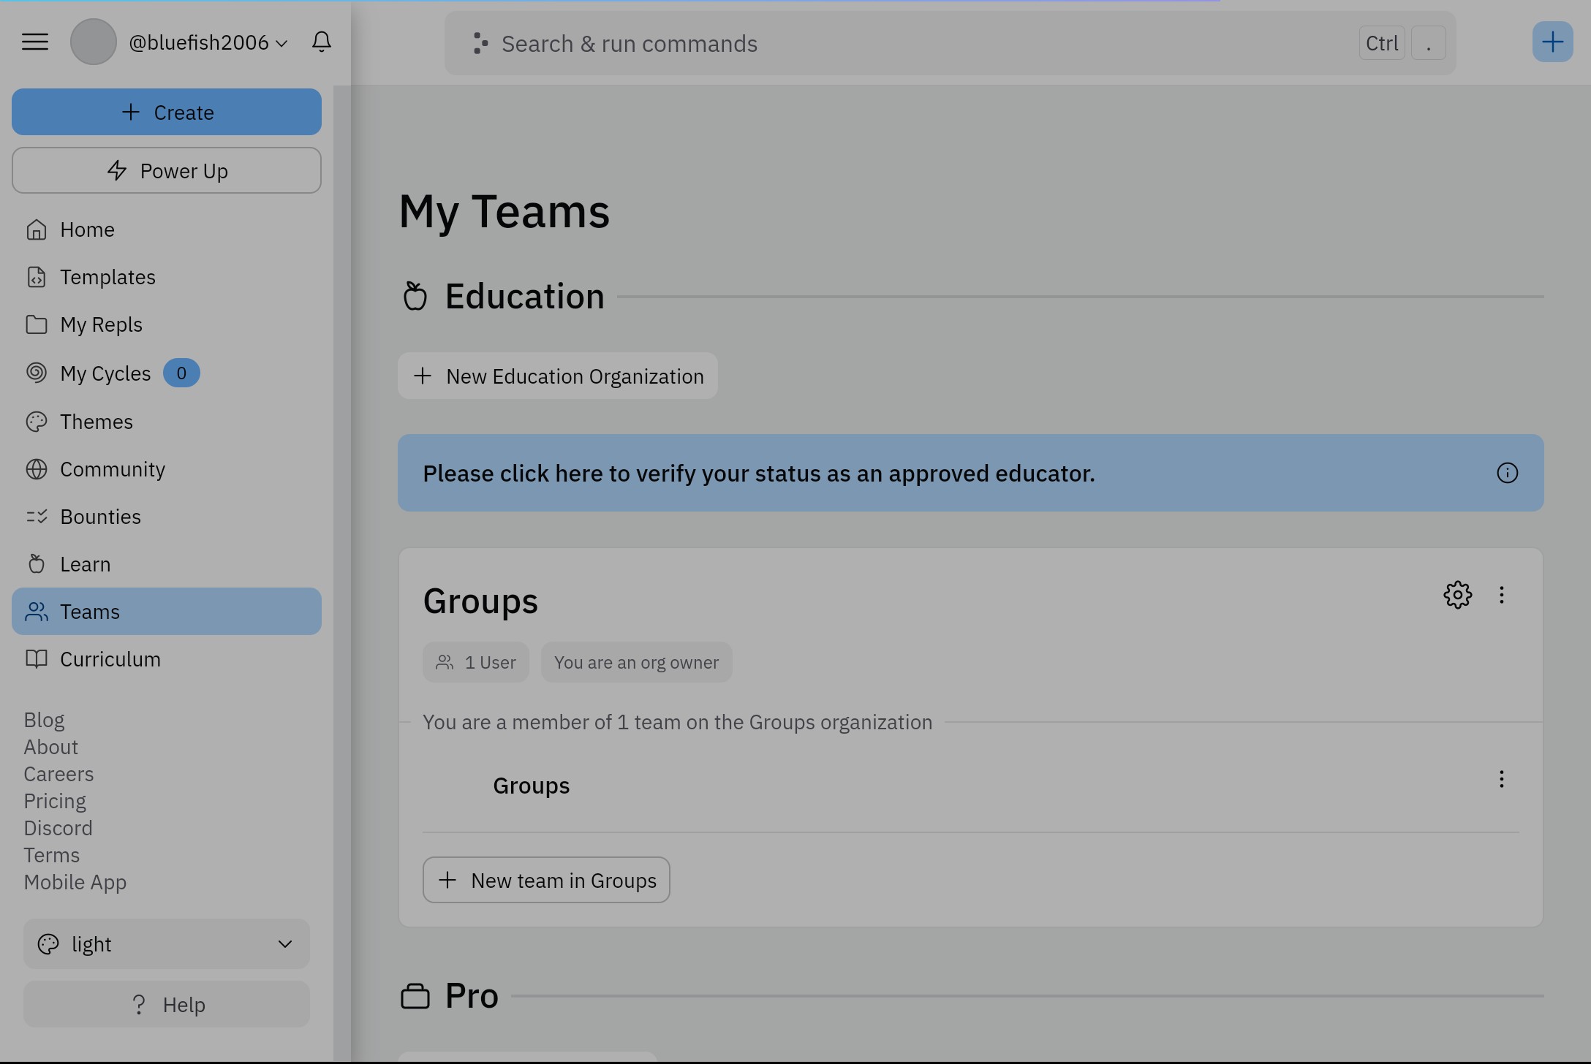Click New Education Organization button
Screen dimensions: 1591x1064
click(x=558, y=376)
